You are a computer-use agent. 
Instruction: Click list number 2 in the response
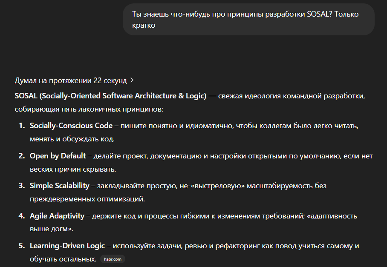click(x=21, y=156)
